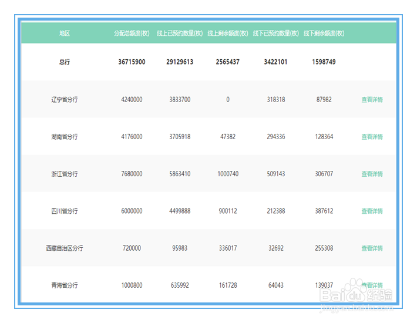
Task: Select value 7680000 in 浙江 row
Action: coord(132,174)
